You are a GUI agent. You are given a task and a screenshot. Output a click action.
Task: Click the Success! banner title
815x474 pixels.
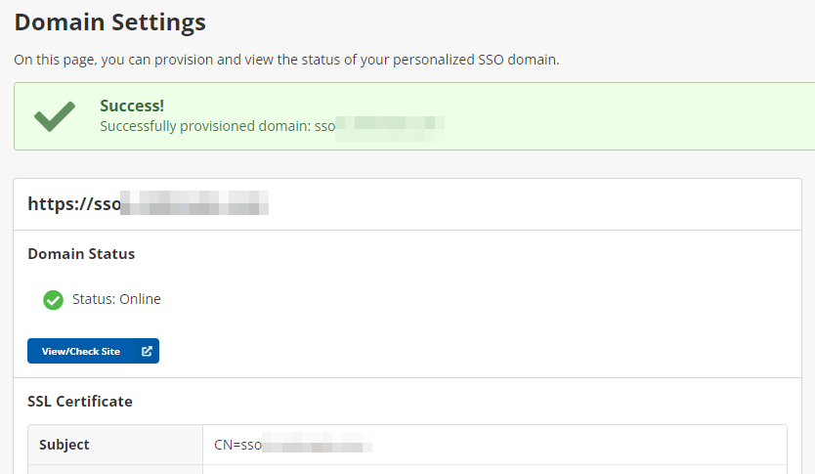[131, 106]
